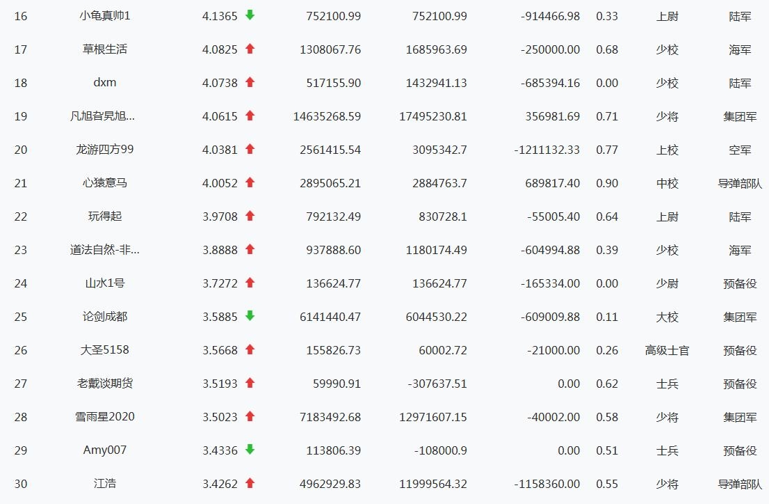769x504 pixels.
Task: Click the value 14635268.59
Action: pyautogui.click(x=327, y=116)
